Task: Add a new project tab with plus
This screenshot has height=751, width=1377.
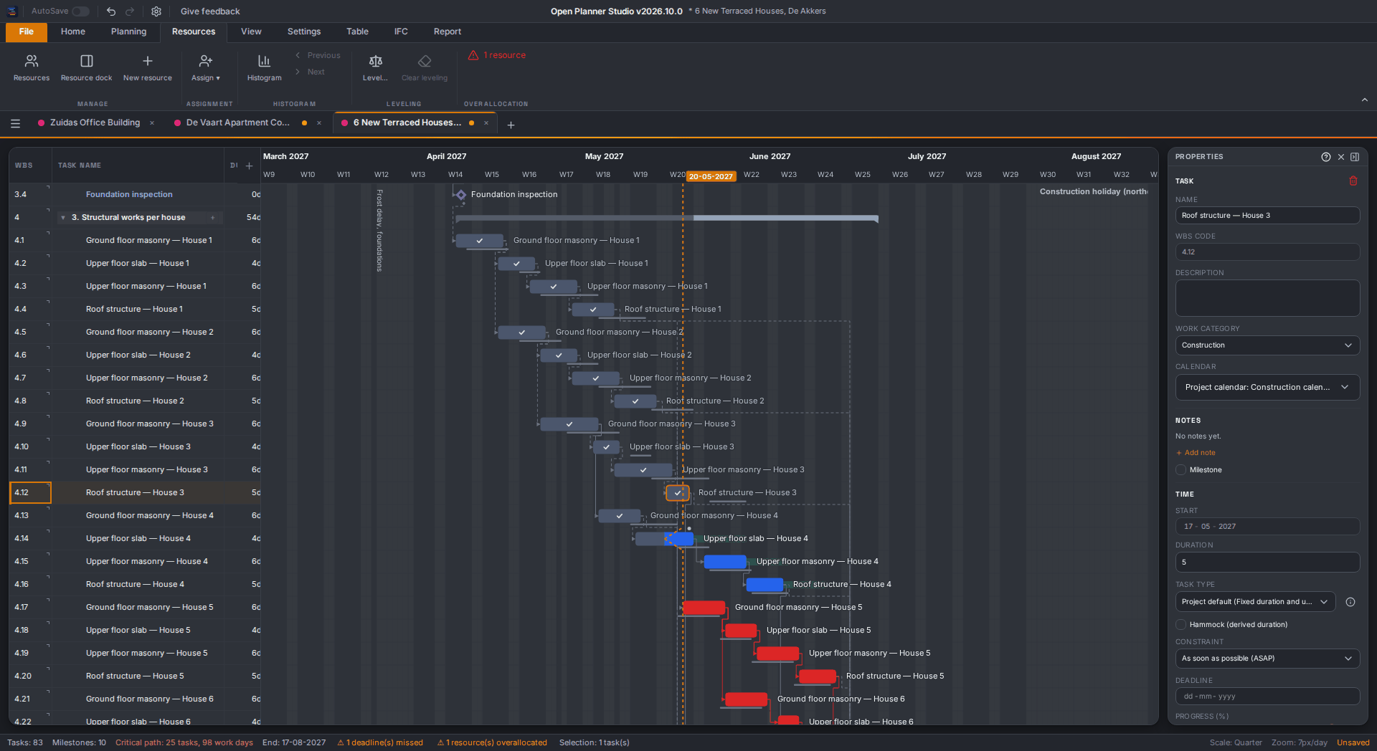Action: [x=511, y=125]
